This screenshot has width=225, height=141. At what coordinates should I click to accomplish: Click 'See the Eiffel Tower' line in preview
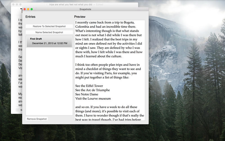point(89,86)
